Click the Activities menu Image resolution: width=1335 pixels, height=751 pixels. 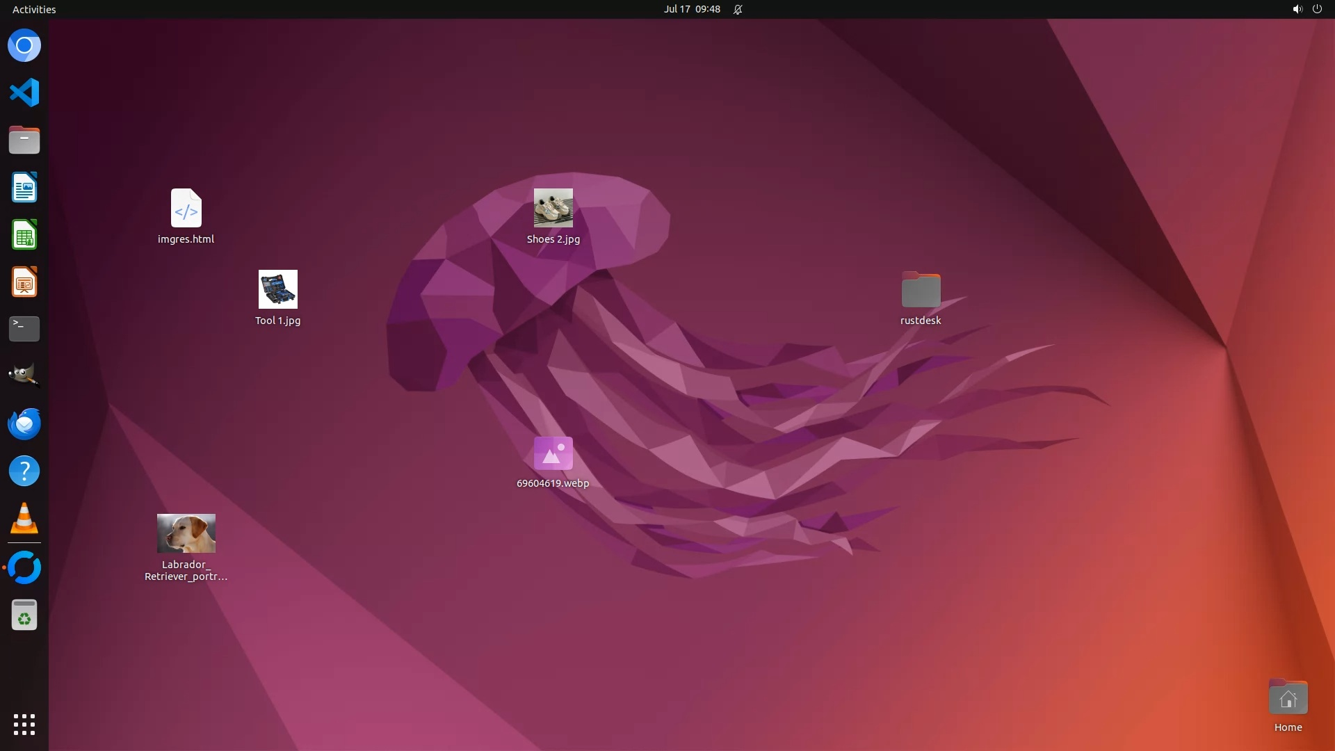[x=34, y=9]
